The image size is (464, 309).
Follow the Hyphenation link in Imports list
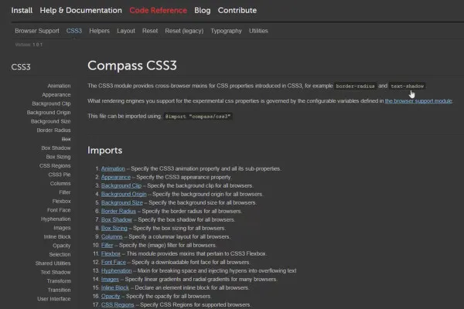(116, 271)
